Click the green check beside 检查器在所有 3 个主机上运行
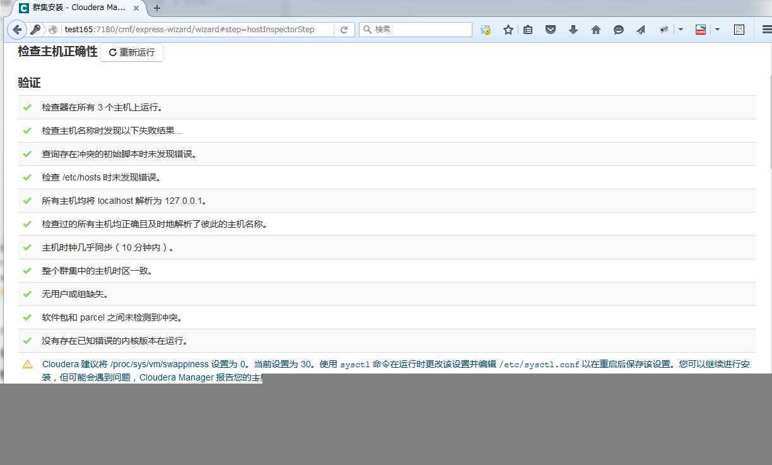Image resolution: width=772 pixels, height=465 pixels. 27,107
